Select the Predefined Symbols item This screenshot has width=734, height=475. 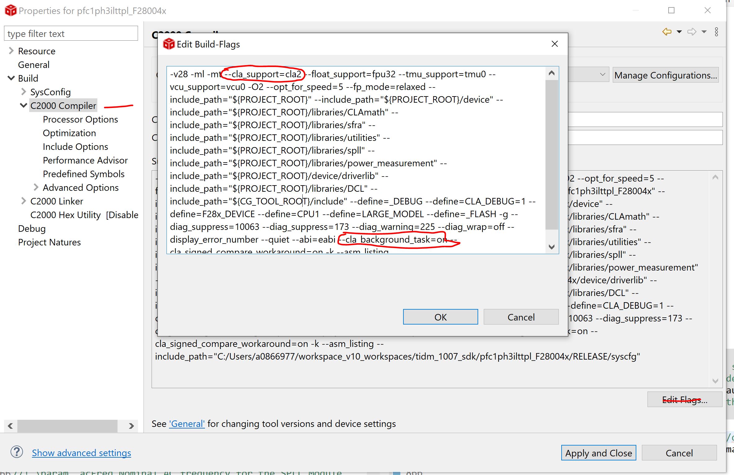83,174
